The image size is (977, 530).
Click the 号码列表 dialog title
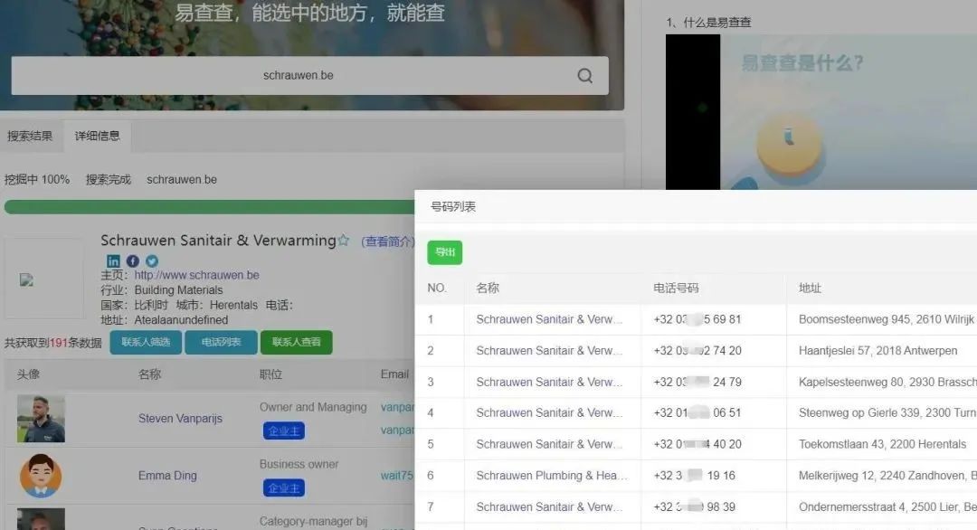coord(453,207)
